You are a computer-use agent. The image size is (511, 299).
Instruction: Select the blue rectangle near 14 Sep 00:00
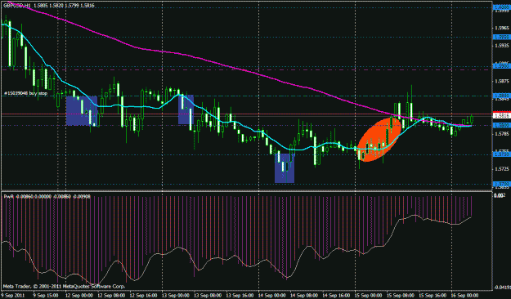click(x=285, y=168)
